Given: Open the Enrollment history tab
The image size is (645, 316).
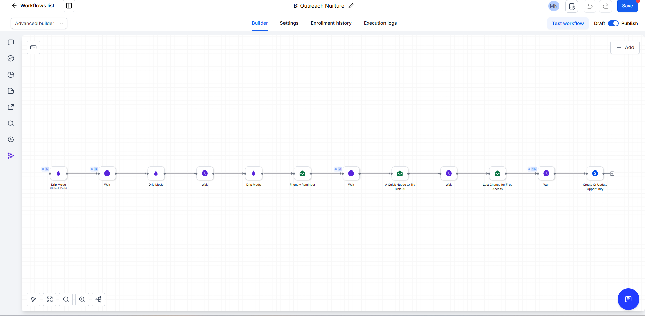Looking at the screenshot, I should [x=331, y=23].
